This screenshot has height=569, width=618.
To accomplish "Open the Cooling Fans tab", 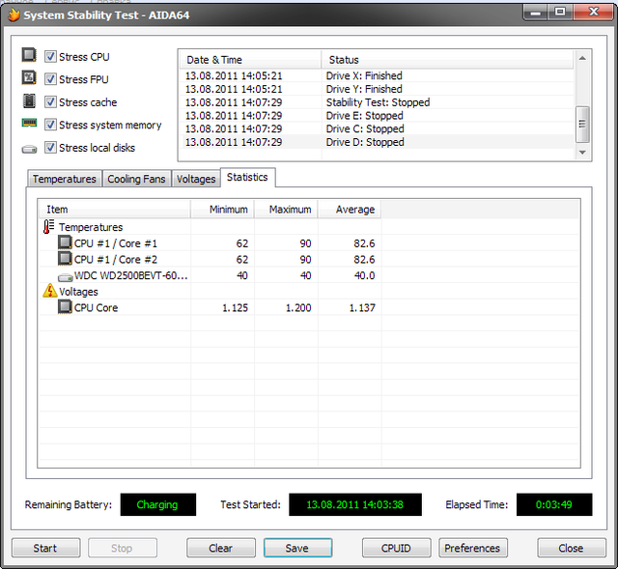I will tap(136, 179).
